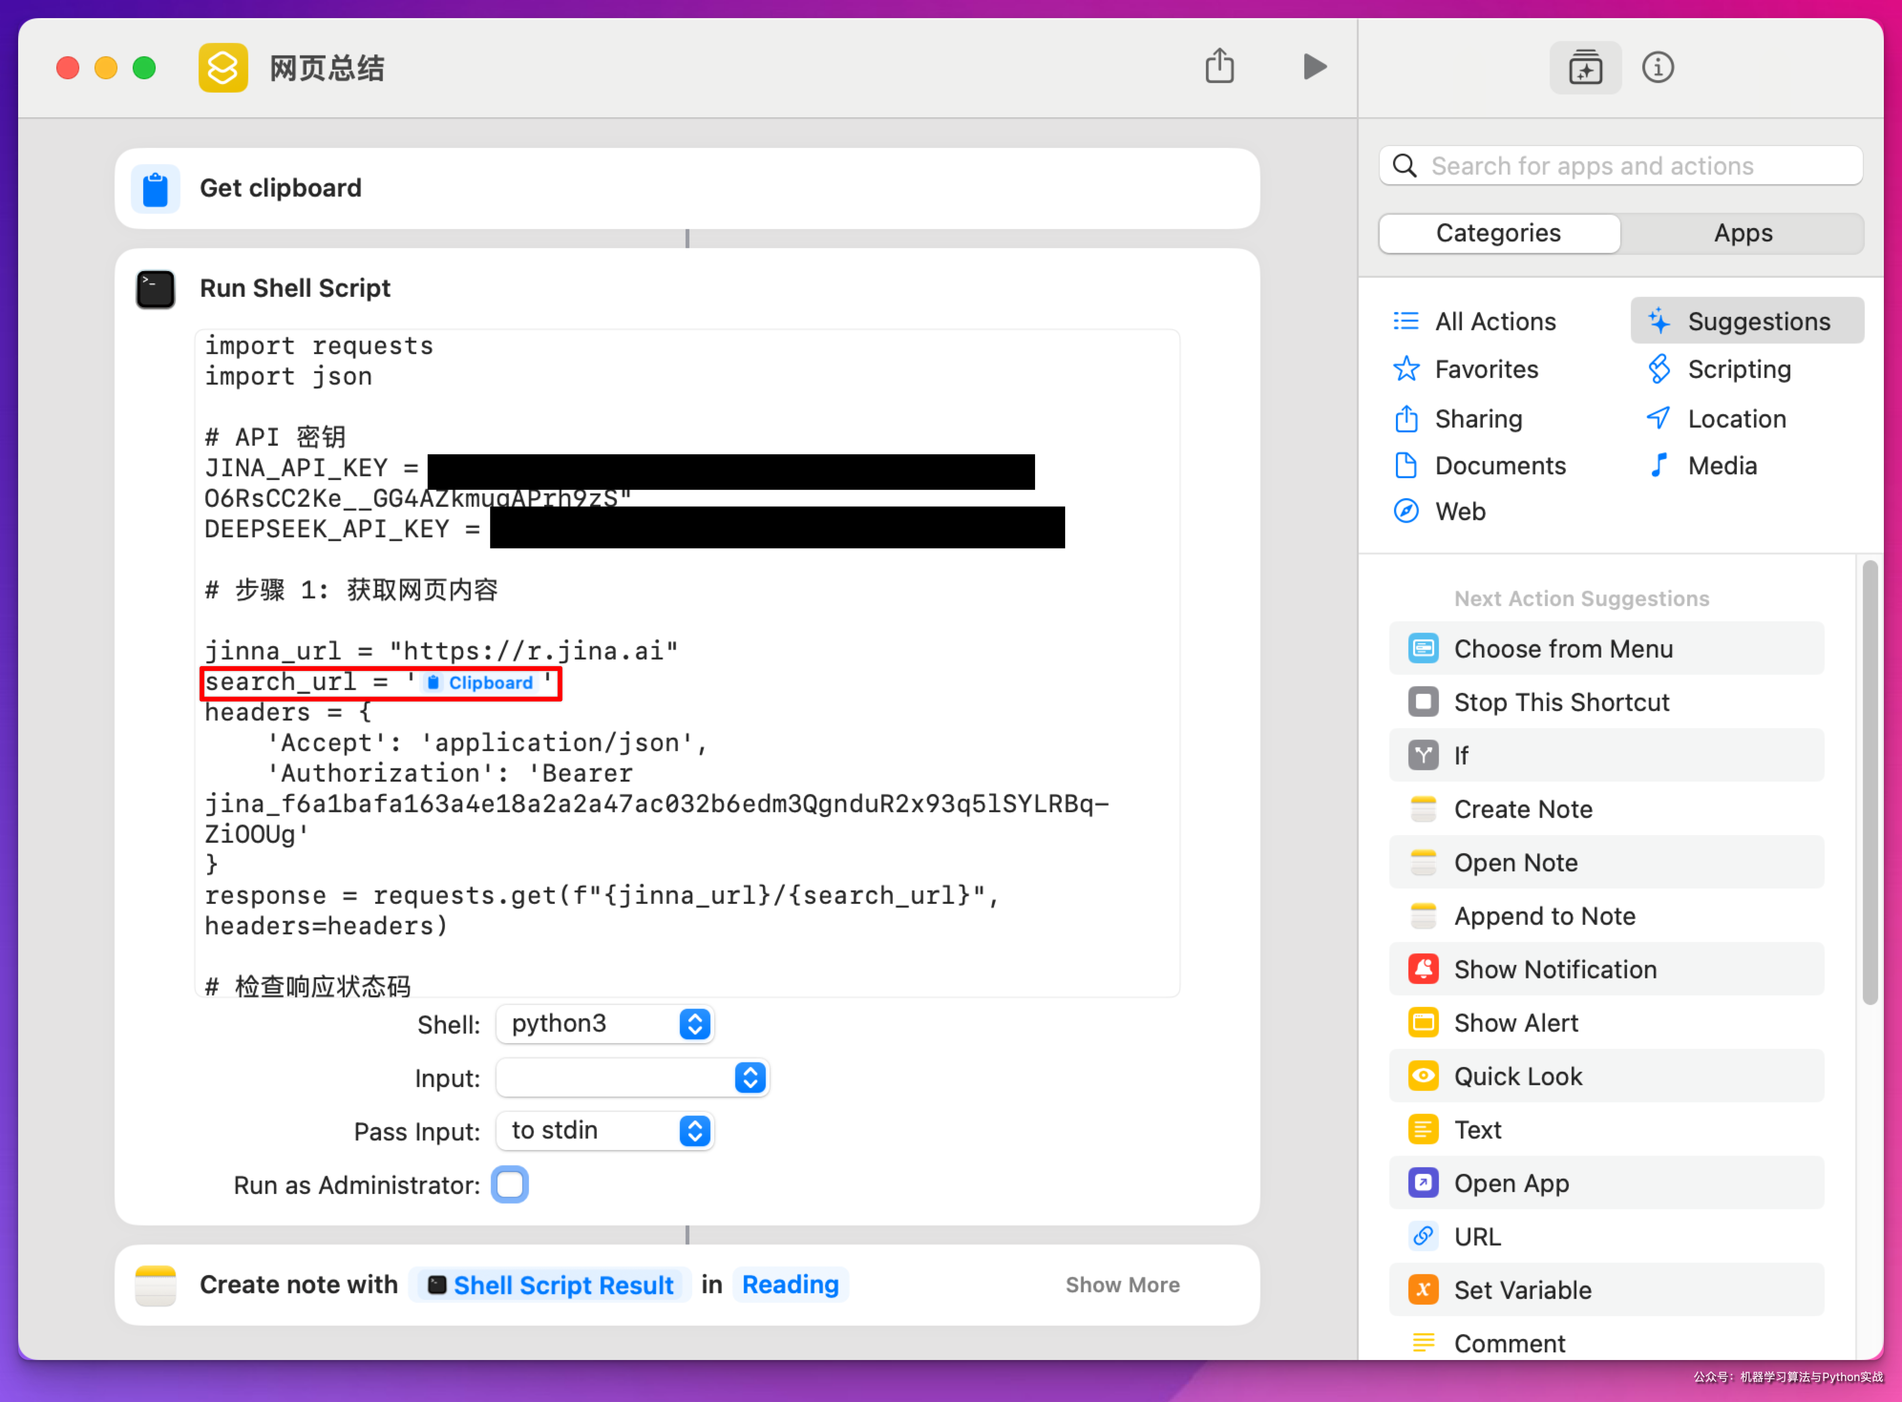Select the Scripting category

[x=1738, y=369]
